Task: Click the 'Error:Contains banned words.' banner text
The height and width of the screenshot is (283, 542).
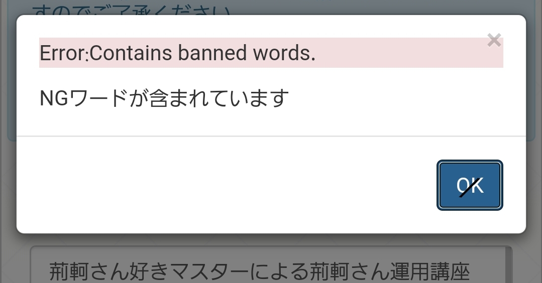Action: coord(177,53)
